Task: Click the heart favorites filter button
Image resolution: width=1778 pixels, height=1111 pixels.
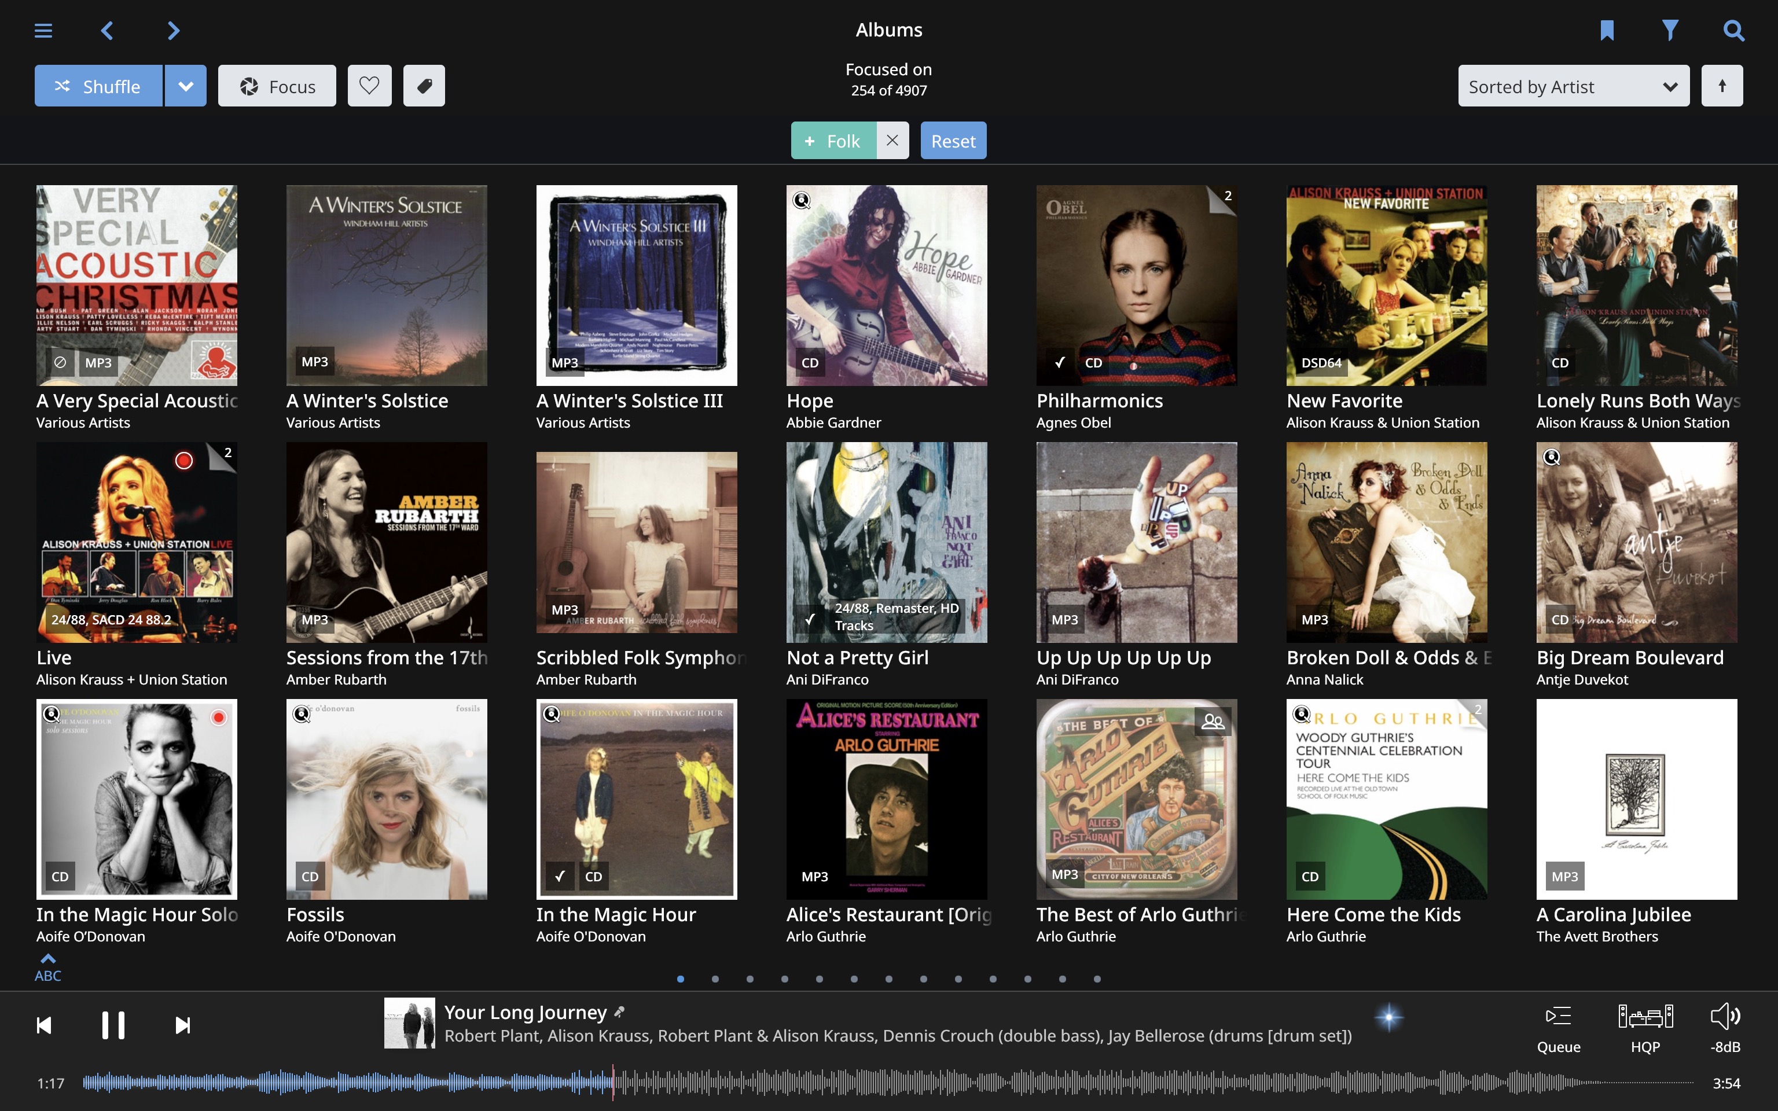Action: click(370, 86)
